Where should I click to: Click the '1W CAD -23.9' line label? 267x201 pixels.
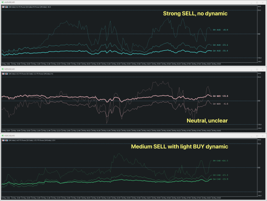220,179
